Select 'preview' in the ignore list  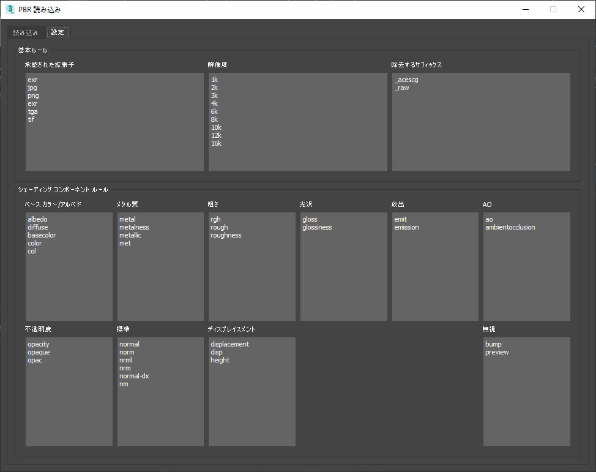[497, 352]
